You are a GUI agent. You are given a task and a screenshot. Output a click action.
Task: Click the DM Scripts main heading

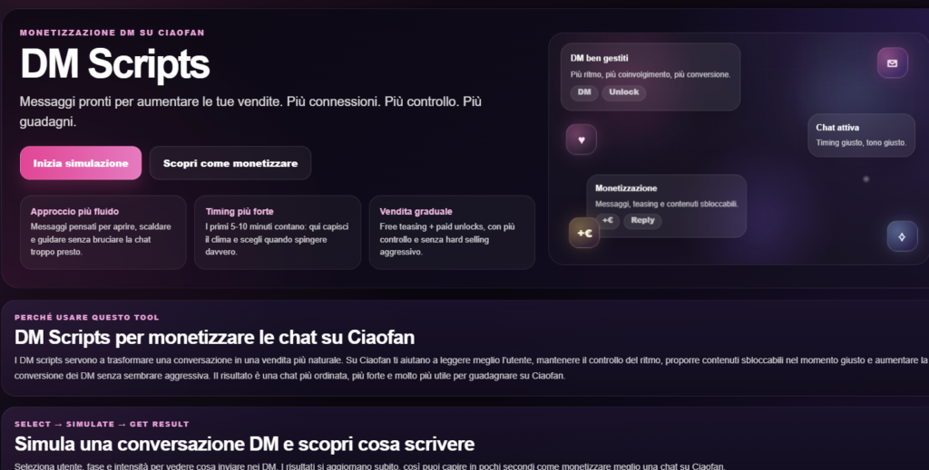pyautogui.click(x=115, y=63)
